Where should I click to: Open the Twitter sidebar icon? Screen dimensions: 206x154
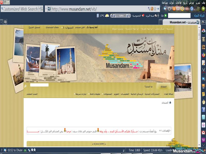tap(203, 117)
